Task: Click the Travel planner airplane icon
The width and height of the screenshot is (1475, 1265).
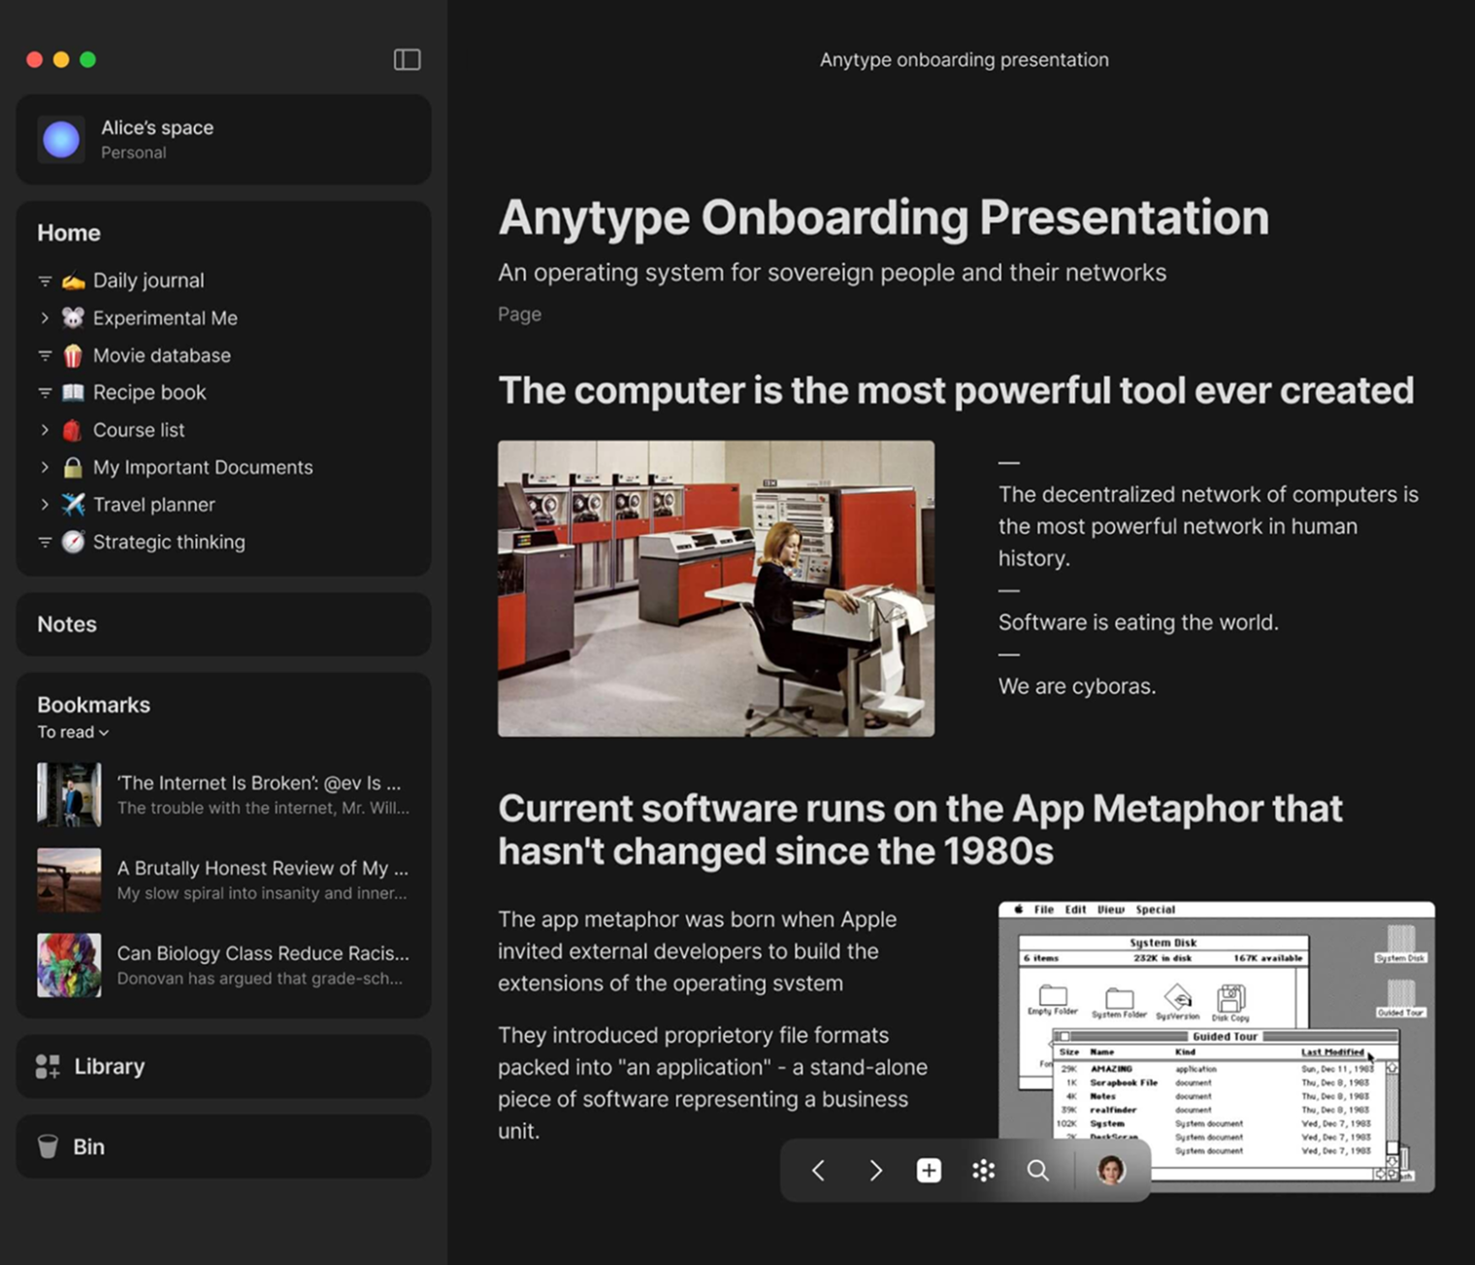Action: (73, 505)
